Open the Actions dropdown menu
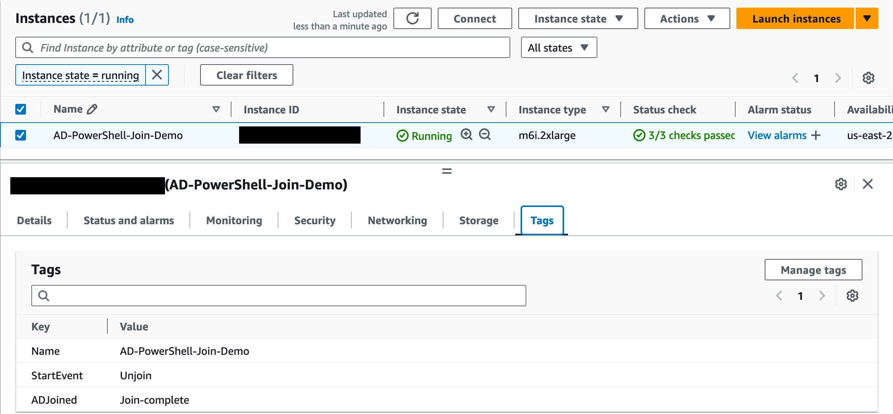The width and height of the screenshot is (893, 414). pyautogui.click(x=687, y=18)
